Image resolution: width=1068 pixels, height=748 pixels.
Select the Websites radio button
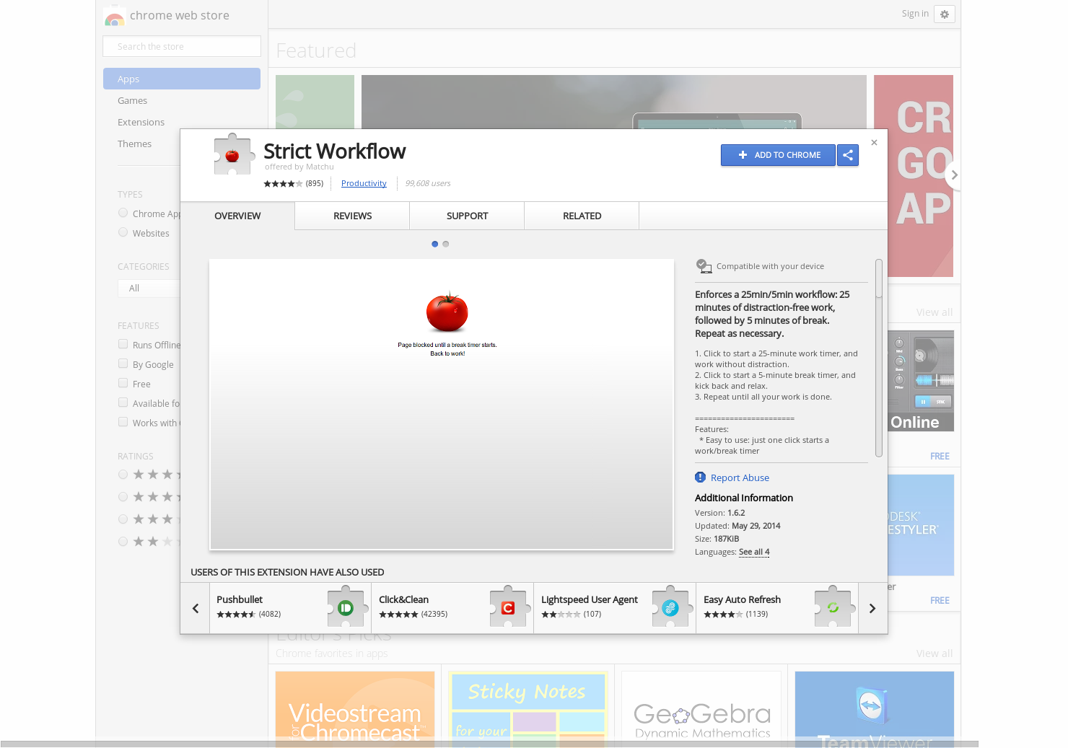[x=123, y=232]
